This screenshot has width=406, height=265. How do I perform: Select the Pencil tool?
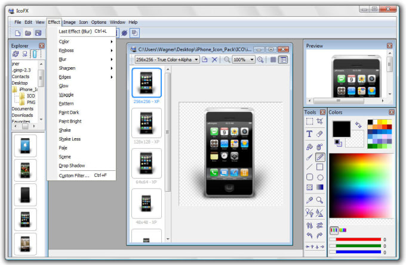320,157
